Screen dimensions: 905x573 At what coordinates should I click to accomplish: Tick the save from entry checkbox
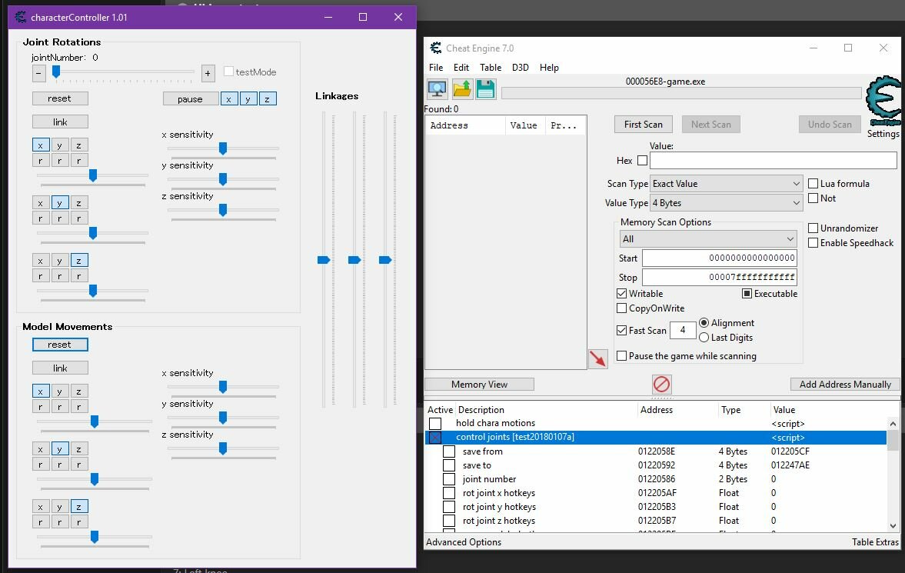pos(449,451)
